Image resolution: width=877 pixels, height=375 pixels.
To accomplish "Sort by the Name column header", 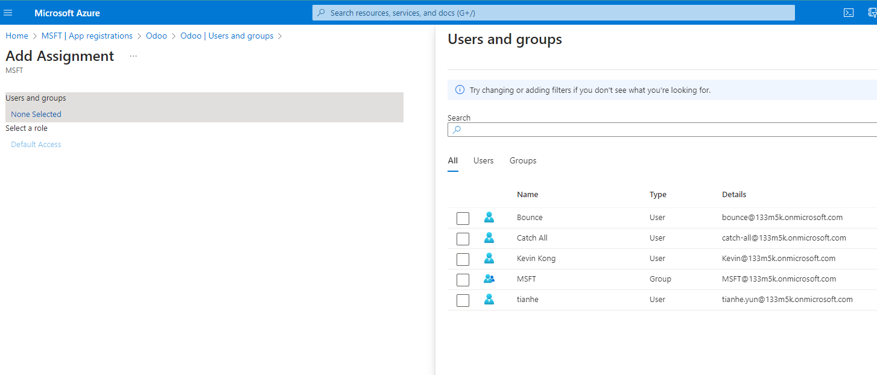I will coord(528,194).
